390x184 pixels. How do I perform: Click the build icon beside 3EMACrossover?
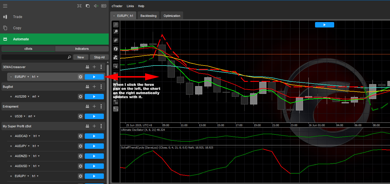[x=87, y=67]
